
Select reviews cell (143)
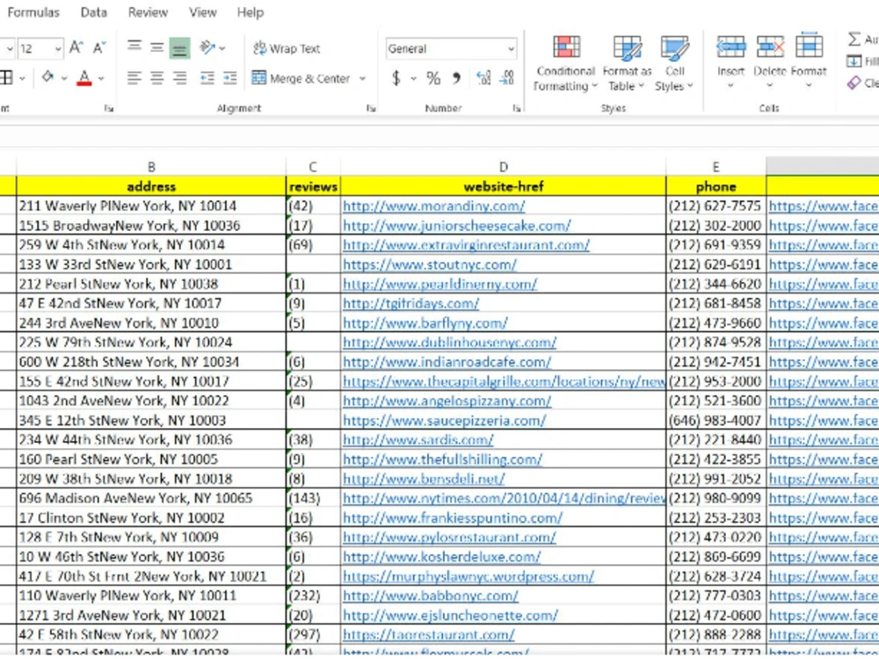[x=313, y=498]
